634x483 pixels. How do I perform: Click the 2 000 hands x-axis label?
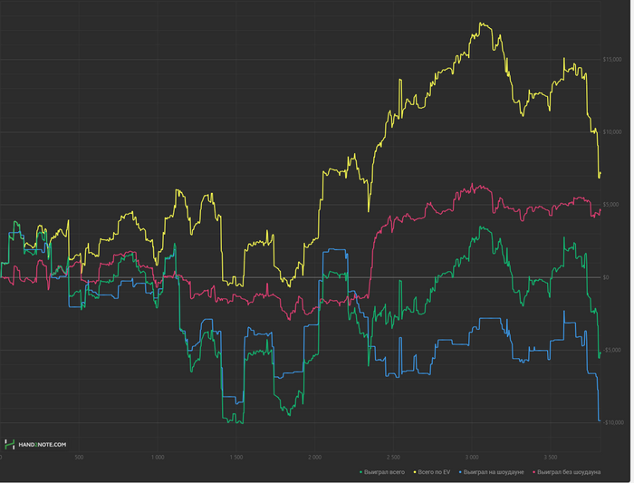(x=314, y=458)
